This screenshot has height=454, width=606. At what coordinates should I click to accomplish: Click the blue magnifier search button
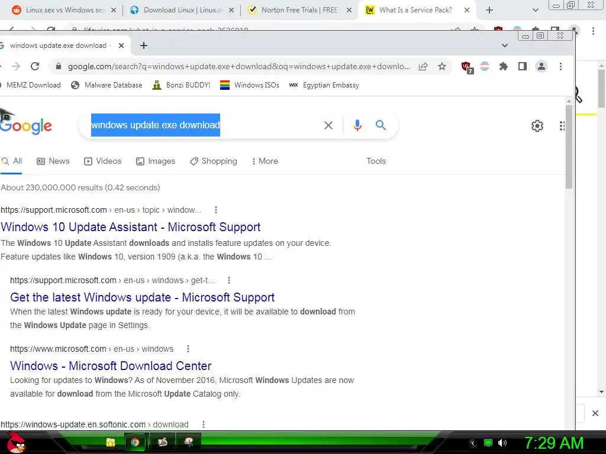pos(381,125)
